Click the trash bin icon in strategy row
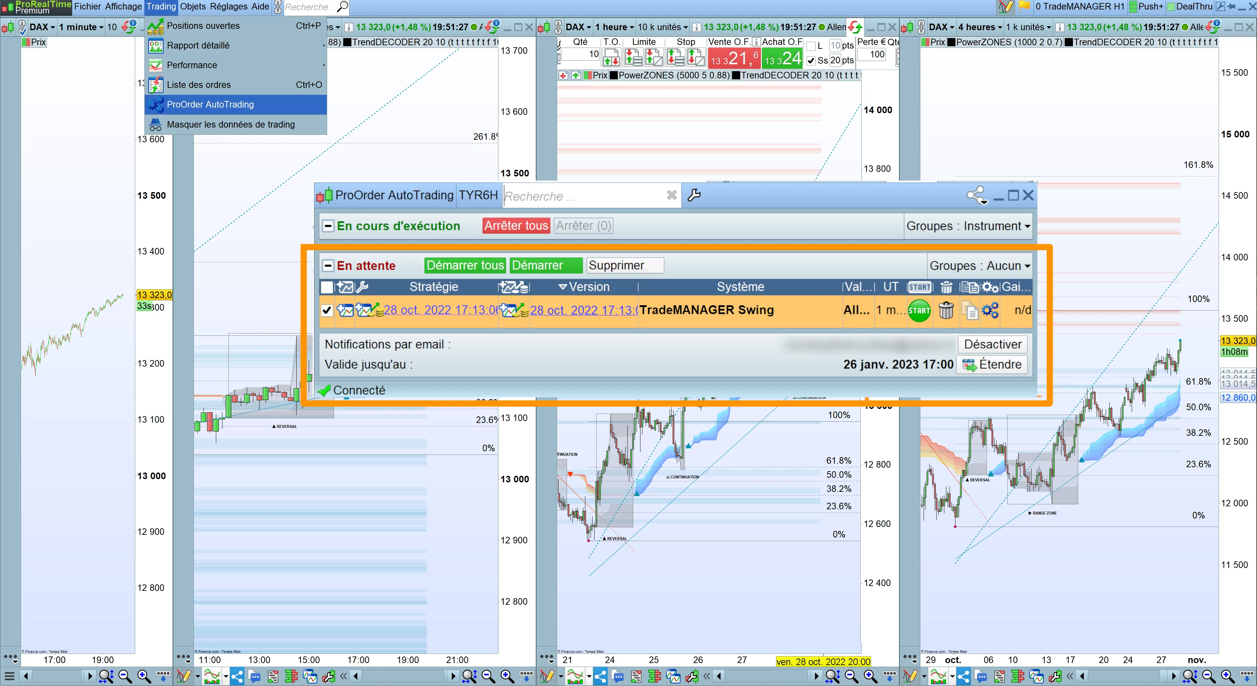 946,311
